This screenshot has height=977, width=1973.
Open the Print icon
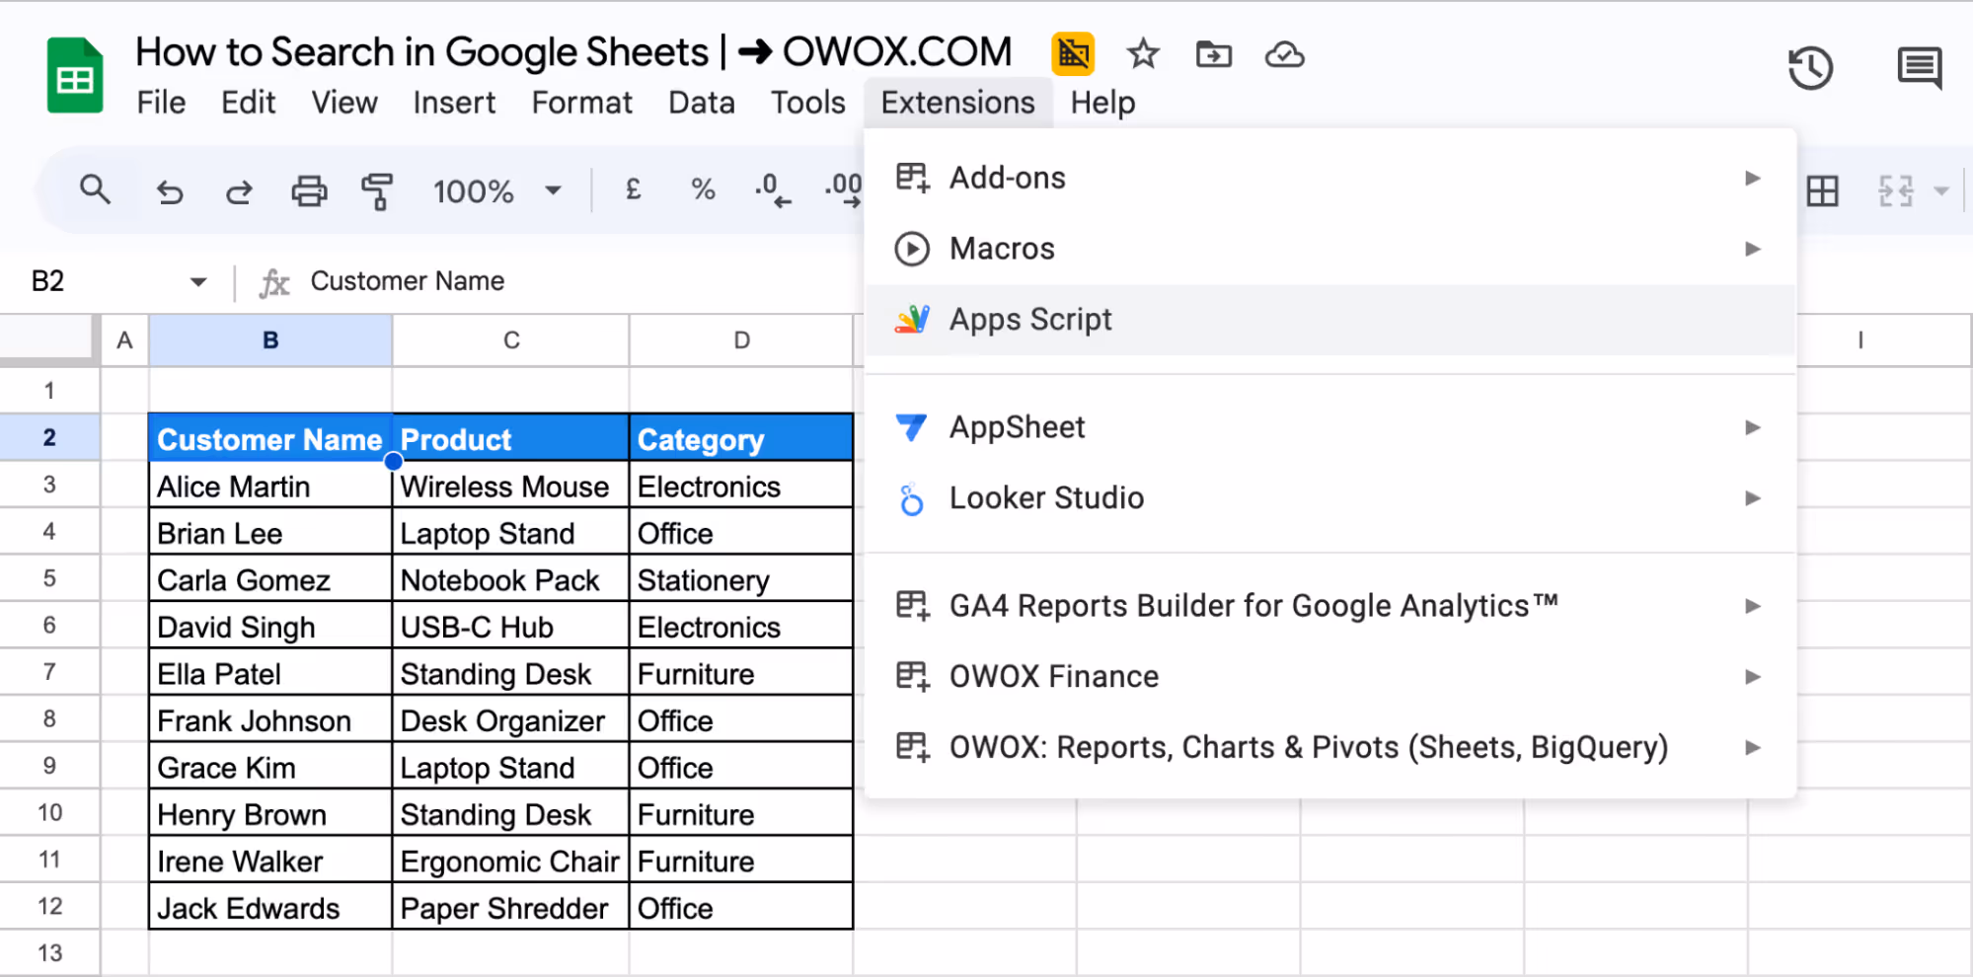click(309, 190)
